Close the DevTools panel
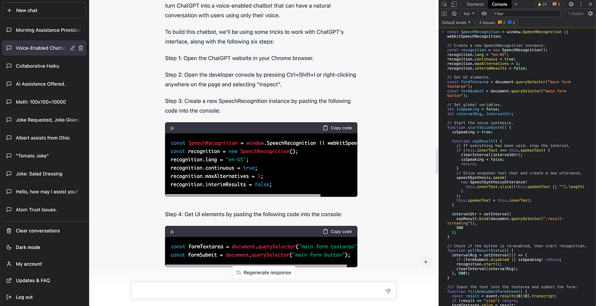596x306 pixels. click(x=590, y=4)
